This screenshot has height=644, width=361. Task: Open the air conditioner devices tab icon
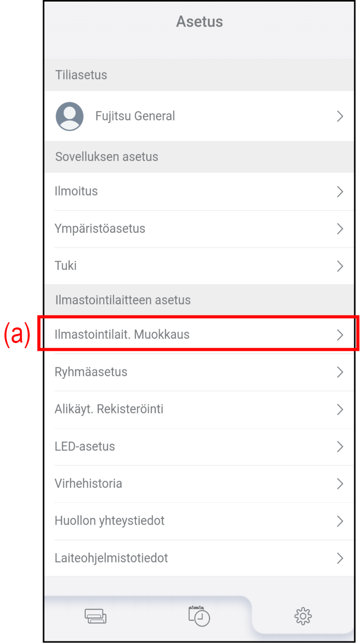click(95, 616)
